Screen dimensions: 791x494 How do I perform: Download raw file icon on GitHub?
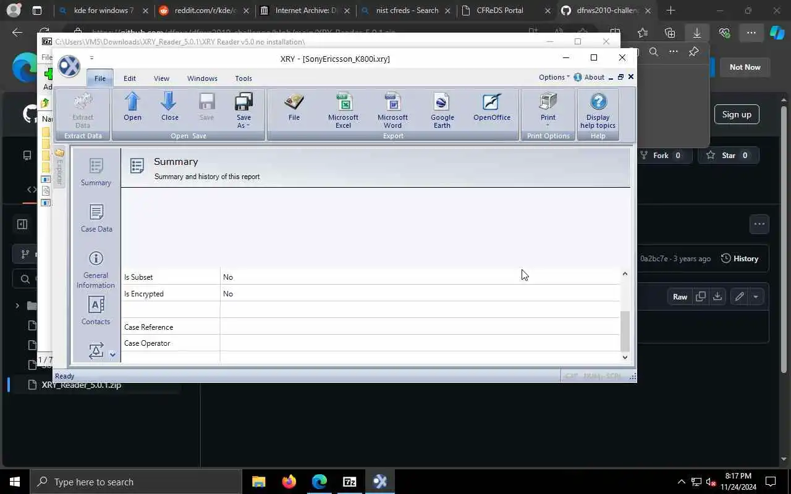coord(717,297)
